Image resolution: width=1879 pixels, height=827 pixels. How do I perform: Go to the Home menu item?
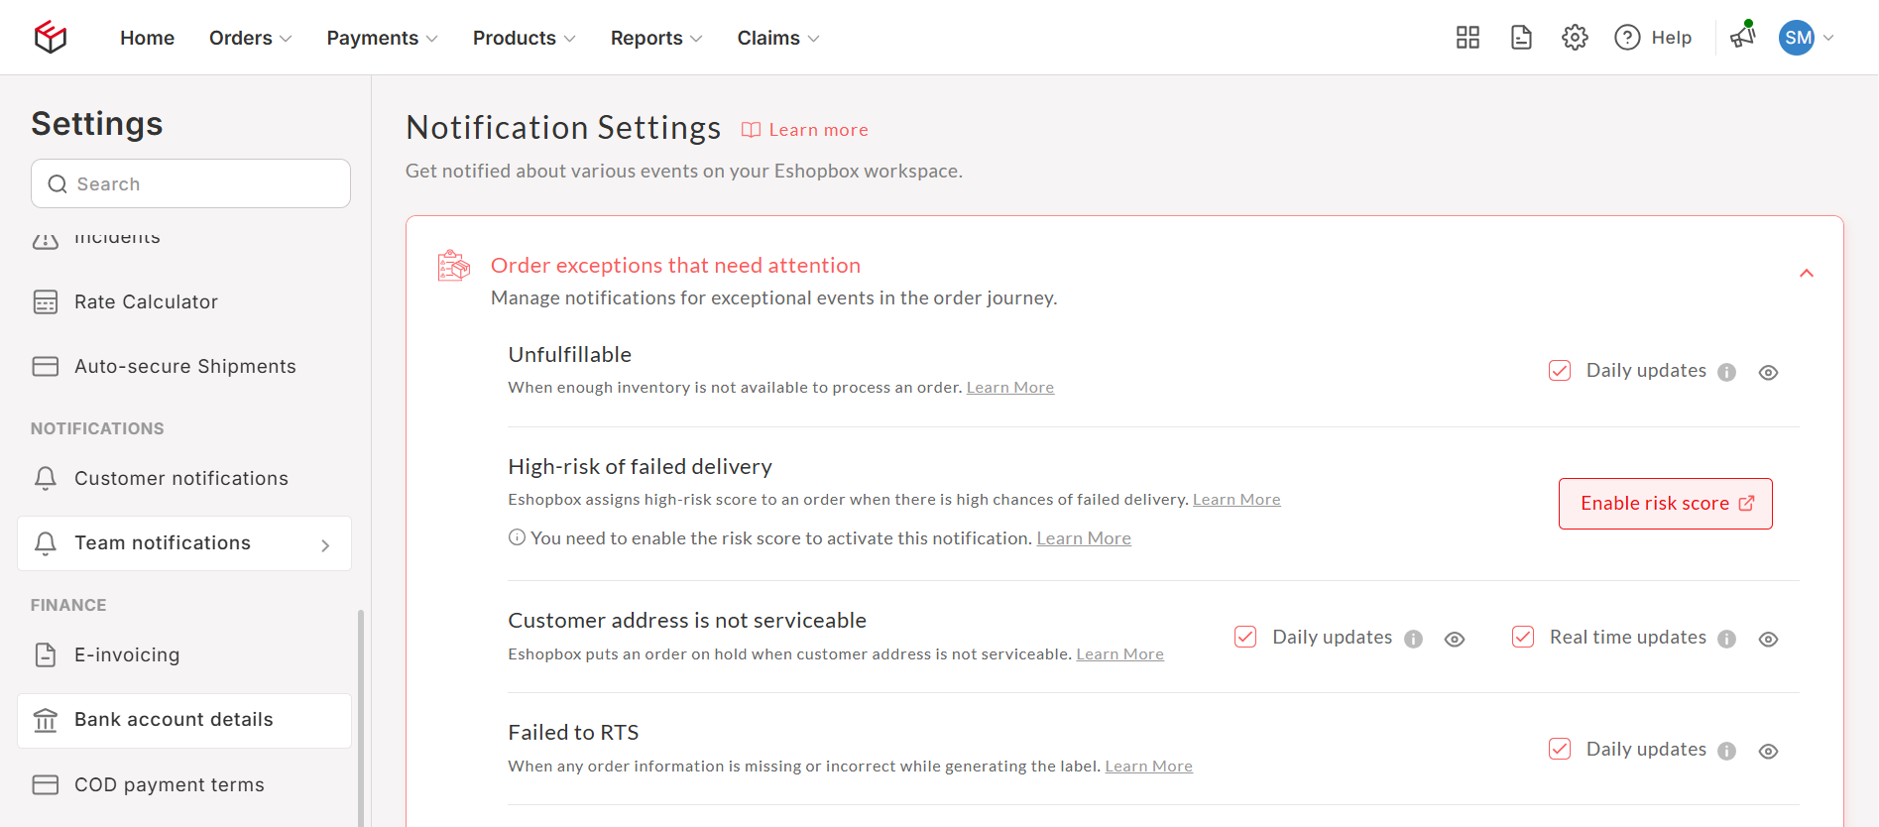147,38
